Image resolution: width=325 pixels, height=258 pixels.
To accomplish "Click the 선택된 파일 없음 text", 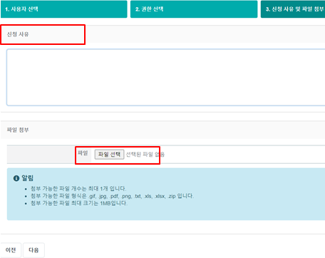I will point(145,155).
